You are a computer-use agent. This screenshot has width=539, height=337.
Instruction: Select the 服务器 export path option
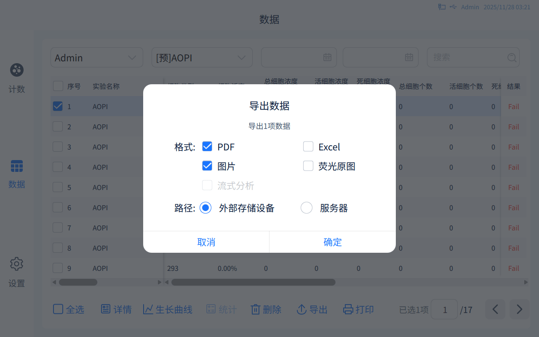point(307,208)
